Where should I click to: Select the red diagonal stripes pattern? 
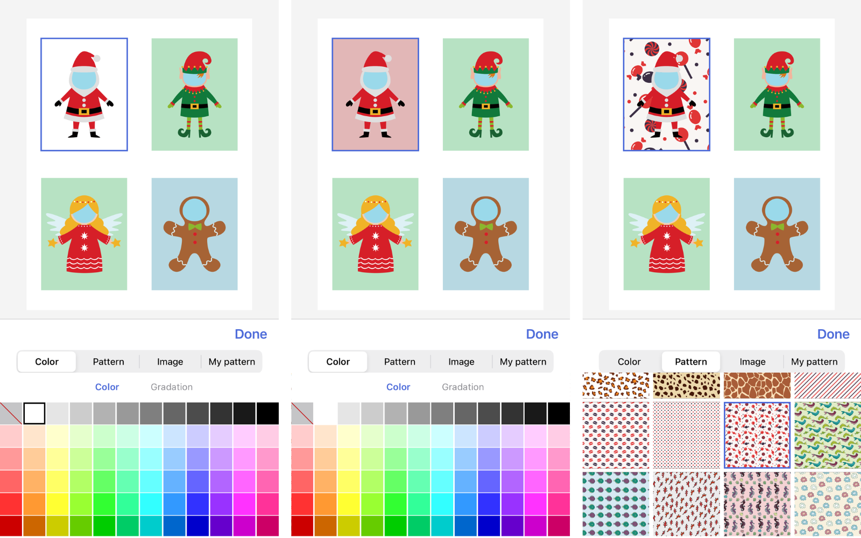[x=825, y=385]
